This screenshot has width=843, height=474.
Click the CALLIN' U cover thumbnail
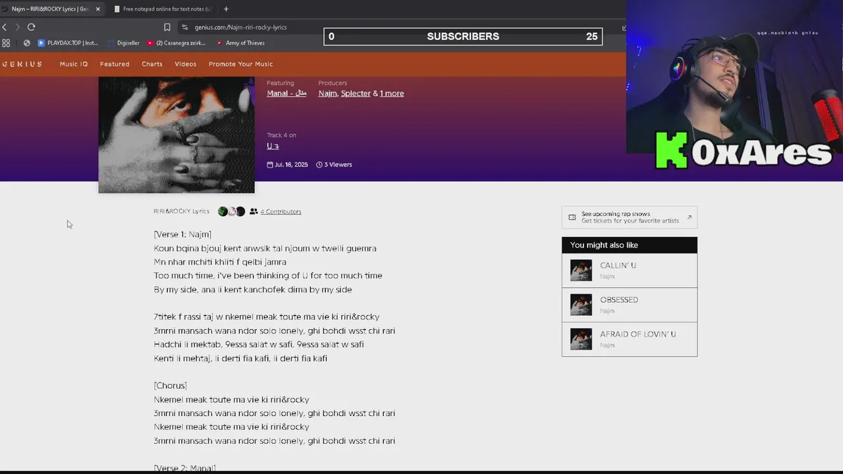(581, 271)
